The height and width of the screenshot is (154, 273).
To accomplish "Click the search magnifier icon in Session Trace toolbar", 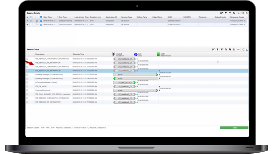I will (230, 49).
